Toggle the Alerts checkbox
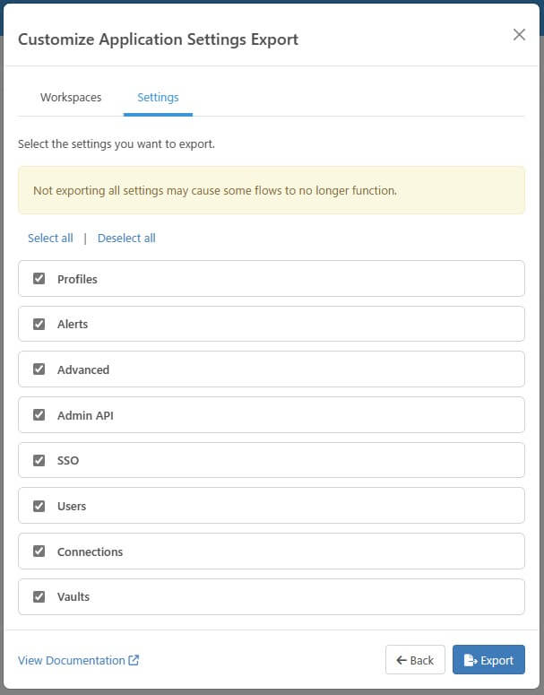 (39, 324)
